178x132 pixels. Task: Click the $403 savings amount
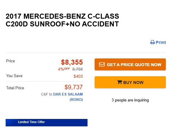78,76
